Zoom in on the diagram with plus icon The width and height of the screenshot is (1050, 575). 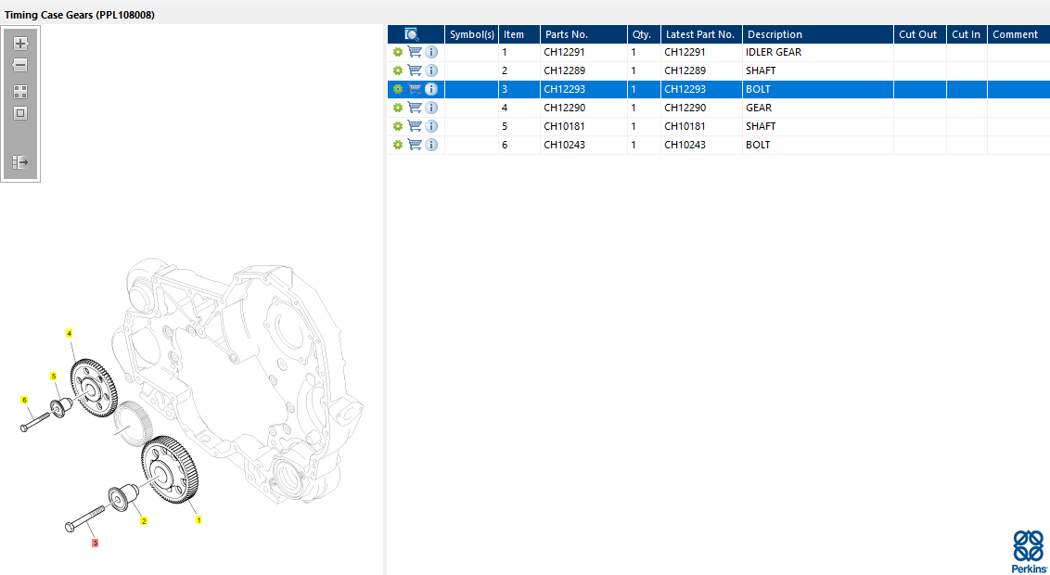tap(20, 45)
